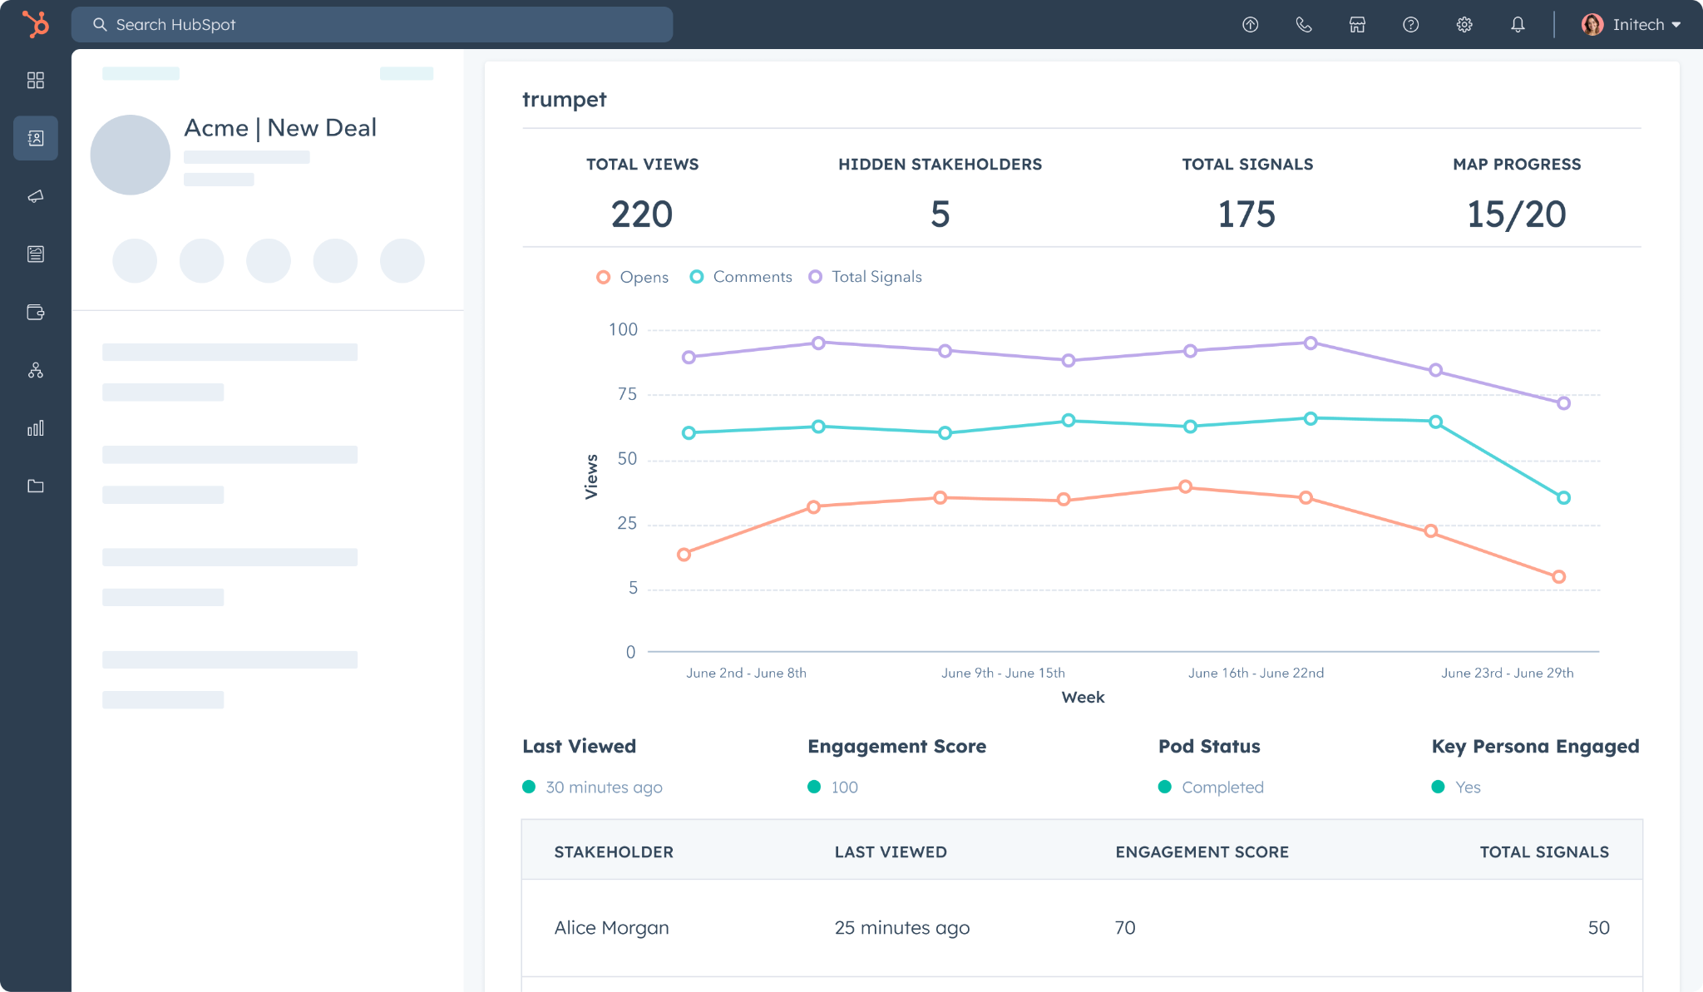
Task: Click the Key Persona Engaged 'Yes' value
Action: 1468,787
